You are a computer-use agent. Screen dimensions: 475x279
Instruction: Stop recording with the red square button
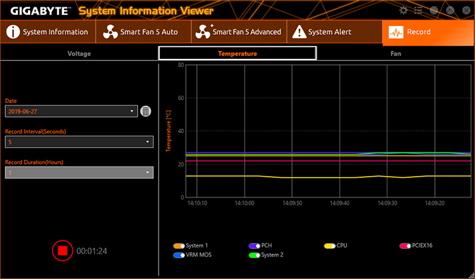[62, 250]
